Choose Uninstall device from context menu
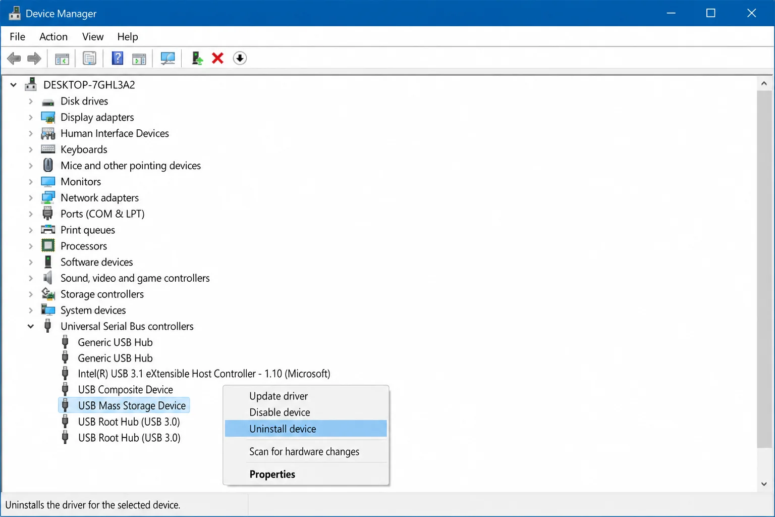 point(306,429)
